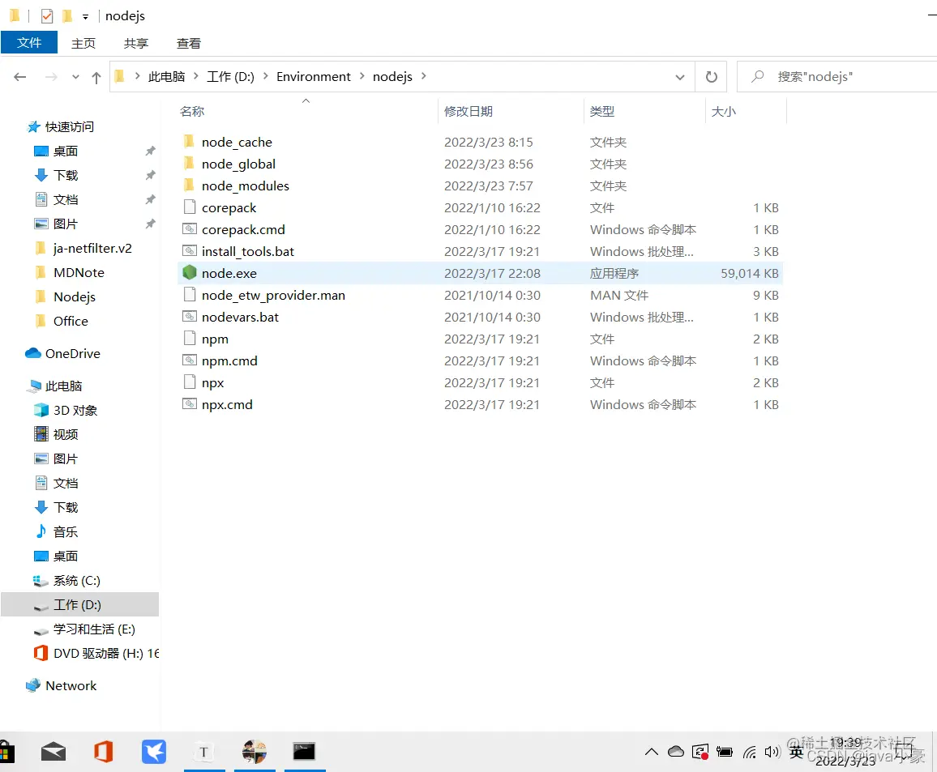Select the node_etw_provider.man file name

(273, 295)
